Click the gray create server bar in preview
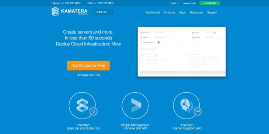The image size is (269, 134). point(183,72)
